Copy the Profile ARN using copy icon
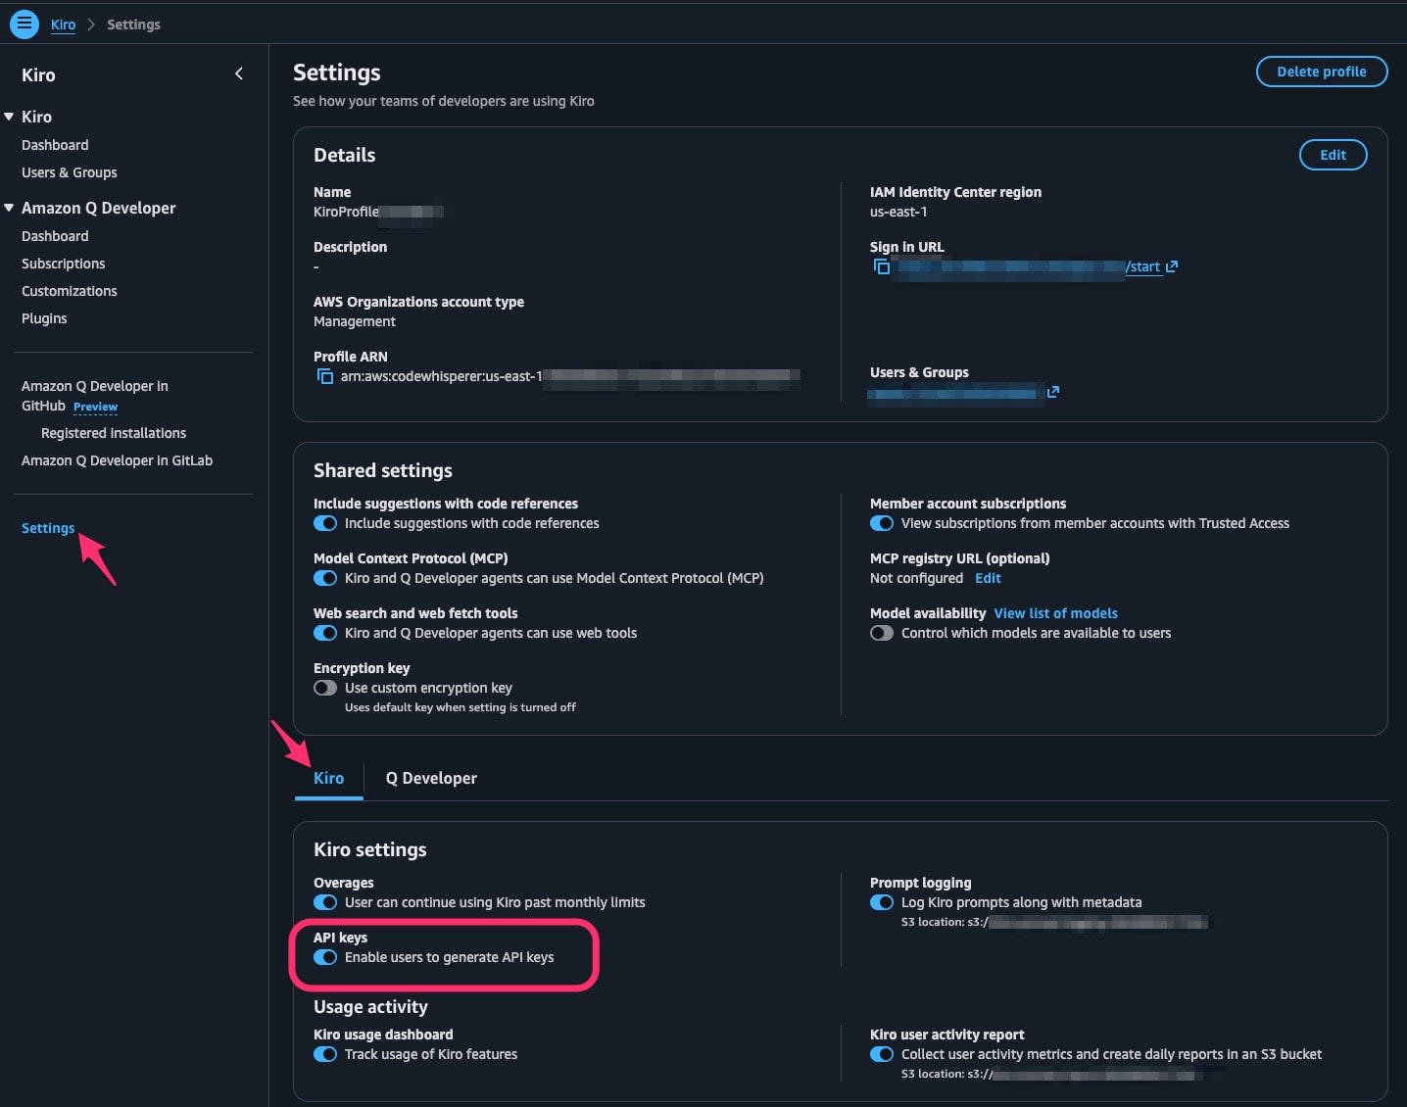Screen dimensions: 1407x1107 (324, 375)
